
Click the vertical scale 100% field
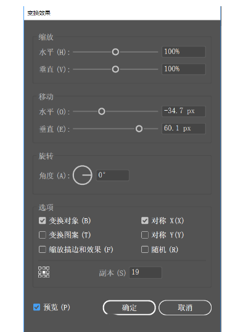pyautogui.click(x=184, y=69)
